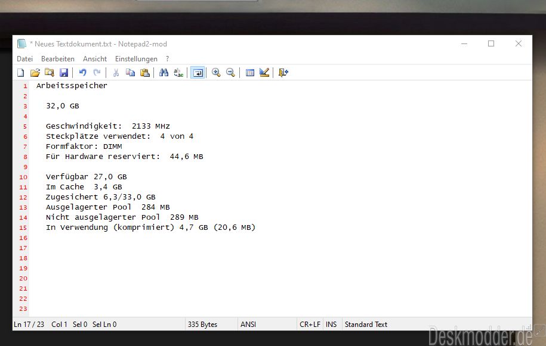Click the Ln 17 / 23 status entry

pos(29,325)
